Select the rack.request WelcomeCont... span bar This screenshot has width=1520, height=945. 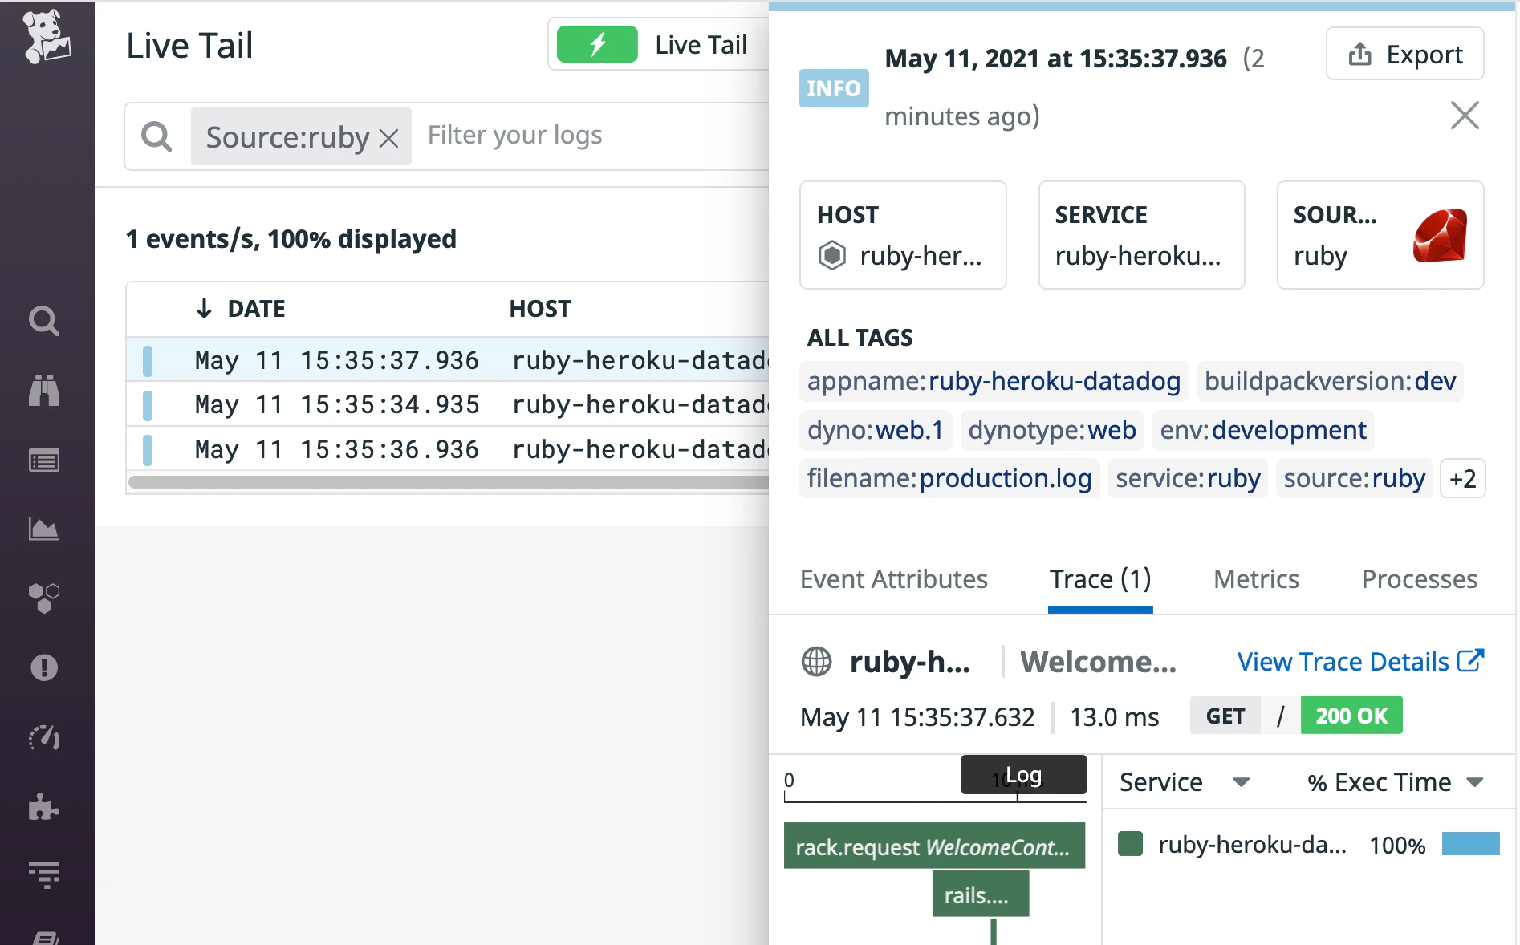(934, 846)
